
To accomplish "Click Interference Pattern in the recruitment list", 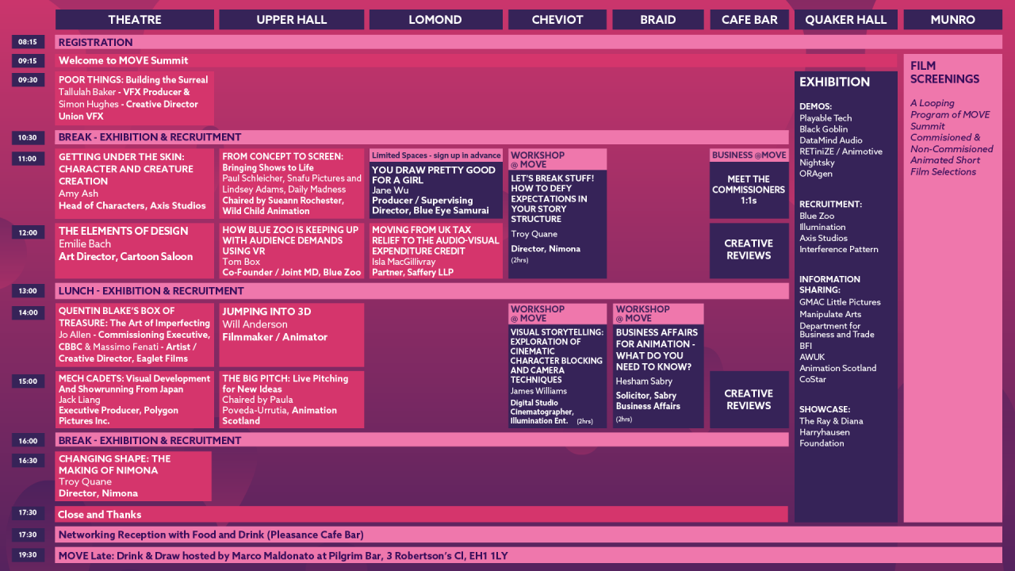I will [x=839, y=249].
